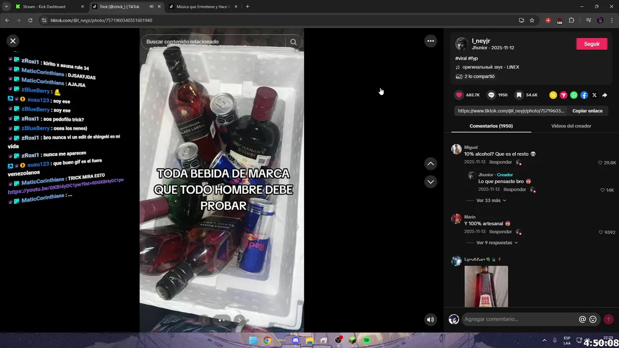This screenshot has width=619, height=348.
Task: Switch to 'Música que Entretiene' browser tab
Action: coord(203,7)
